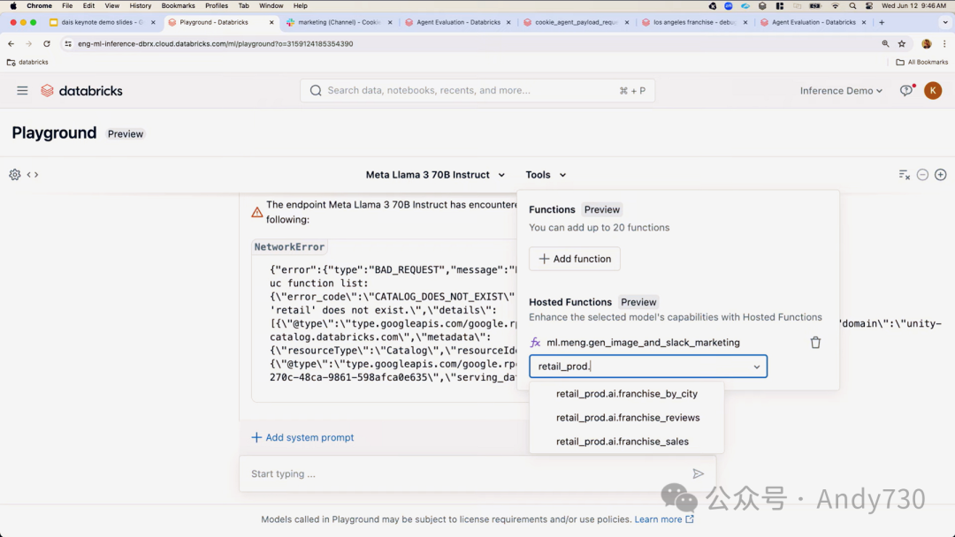The image size is (955, 537).
Task: Collapse the Tools dropdown
Action: click(546, 175)
